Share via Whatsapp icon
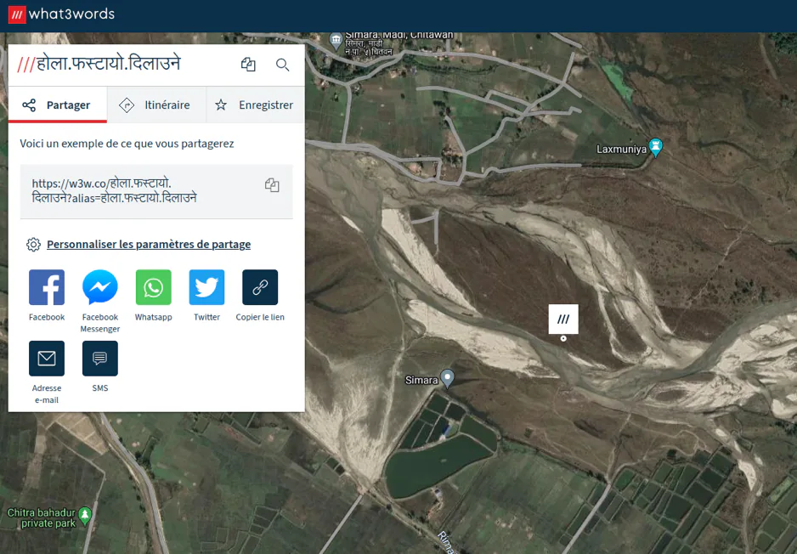Image resolution: width=797 pixels, height=554 pixels. 154,287
